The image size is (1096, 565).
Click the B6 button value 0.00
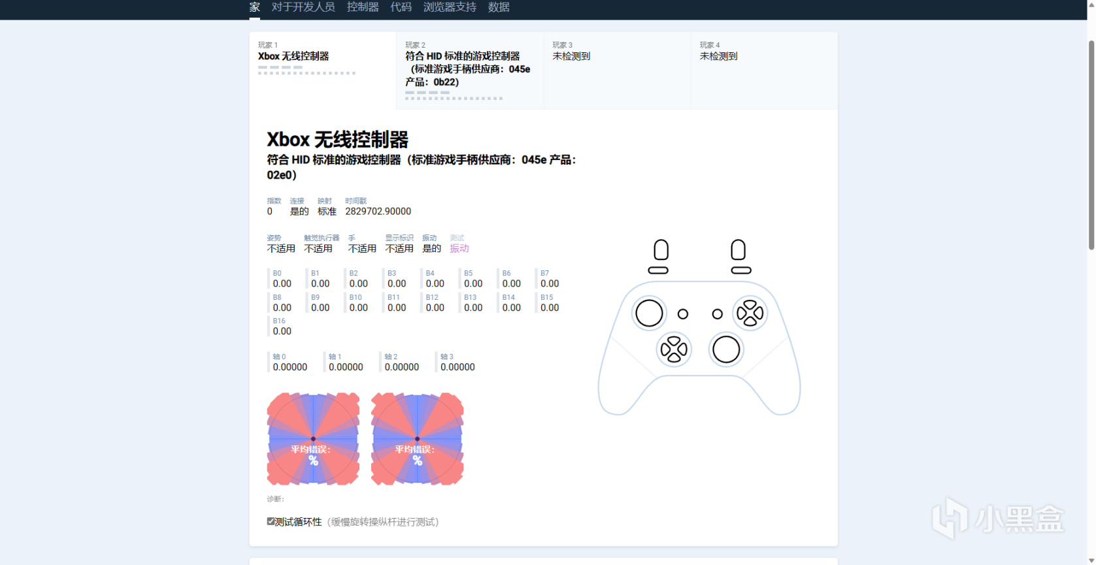click(512, 284)
